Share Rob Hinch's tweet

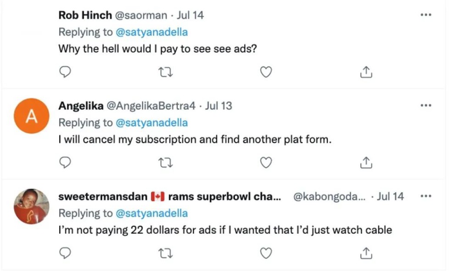coord(365,72)
